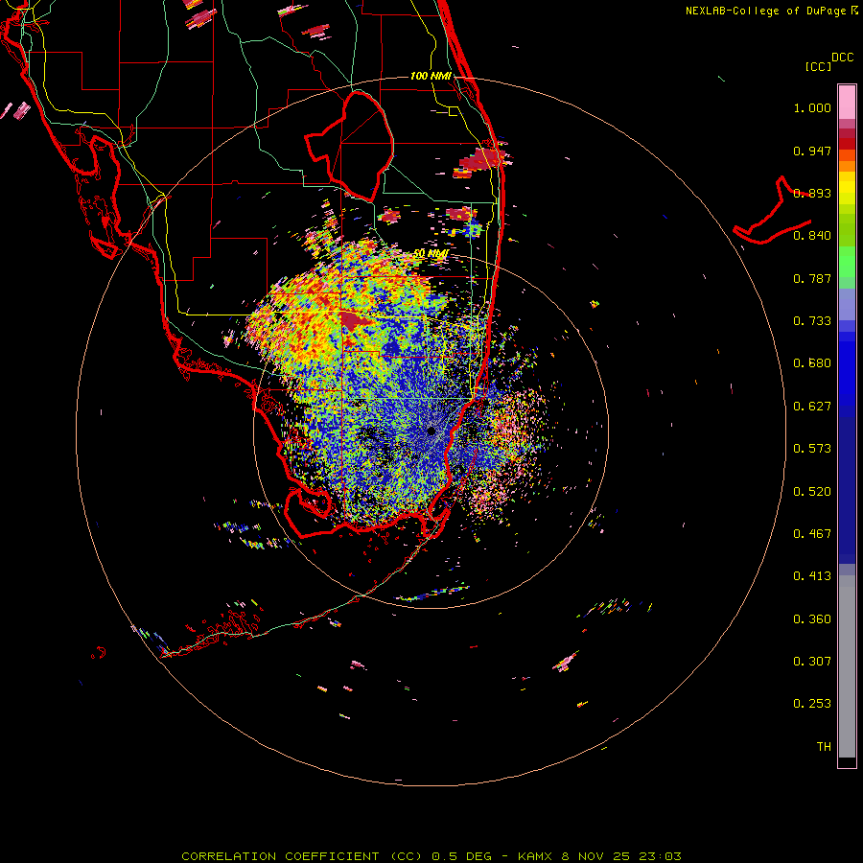Click the pink top color bar segment
The image size is (863, 863).
pos(847,103)
